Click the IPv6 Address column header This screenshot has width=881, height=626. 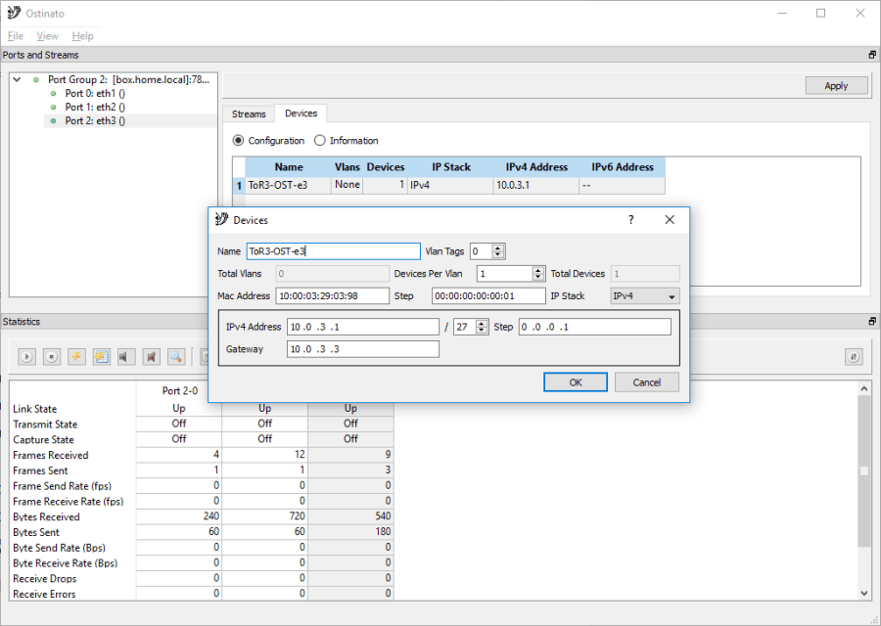[x=622, y=167]
